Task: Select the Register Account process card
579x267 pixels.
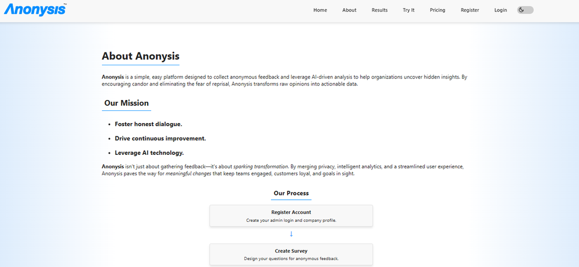Action: click(291, 216)
